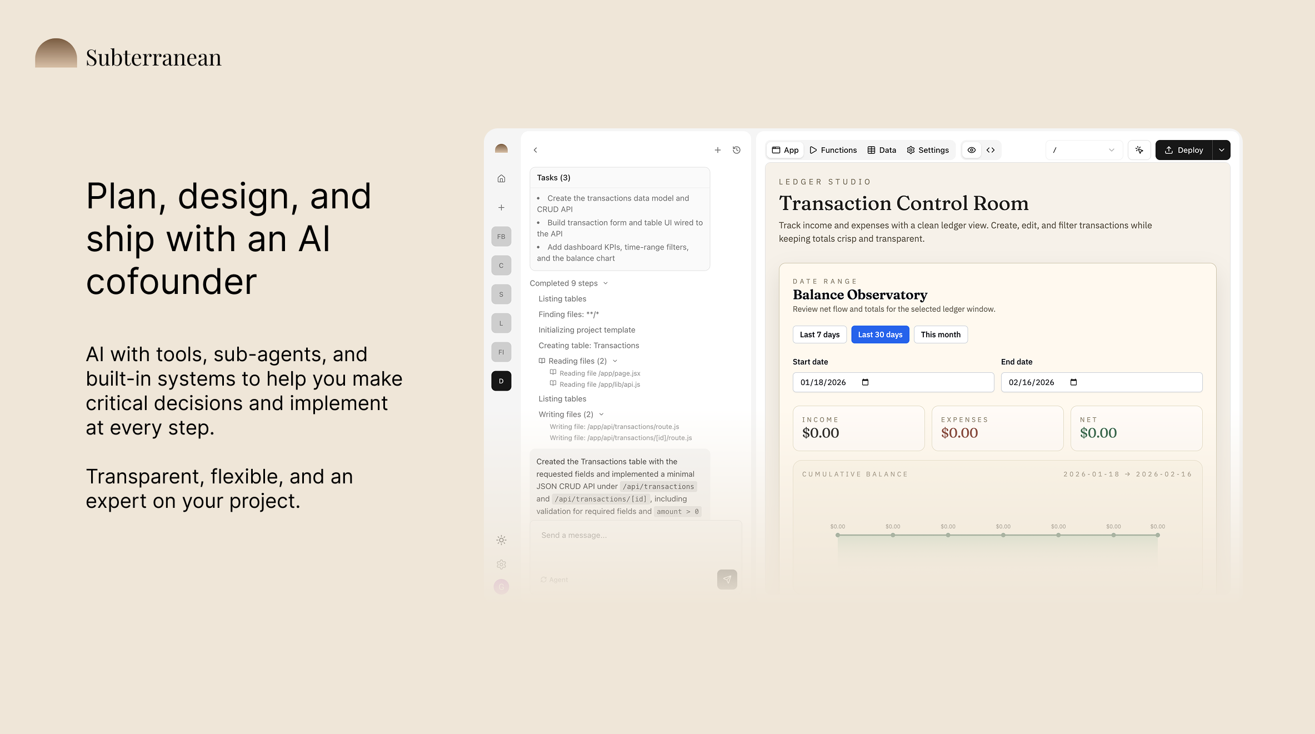Open route path dropdown

(x=1083, y=150)
